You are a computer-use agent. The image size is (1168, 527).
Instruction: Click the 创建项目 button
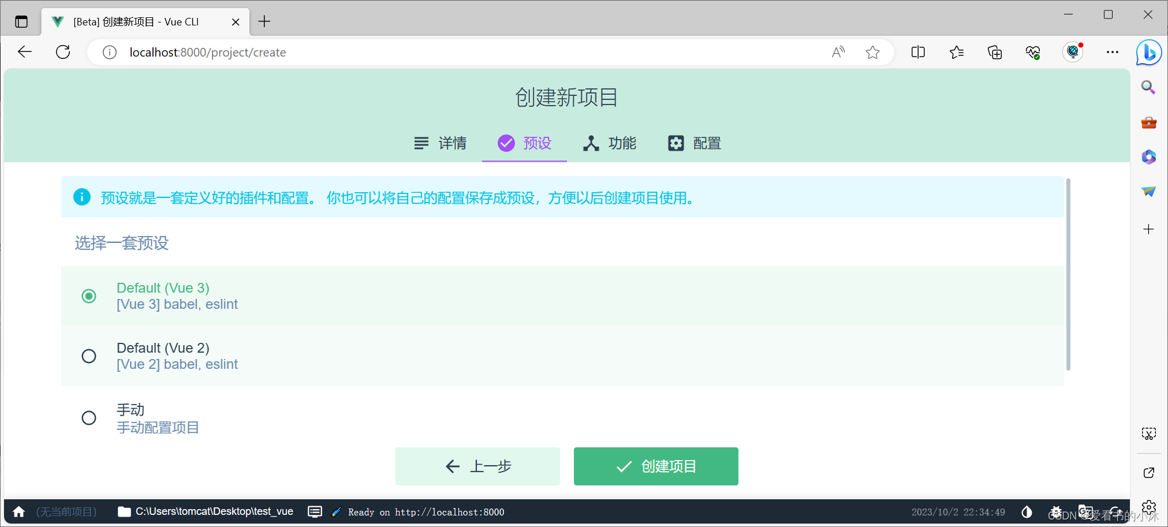click(x=656, y=466)
